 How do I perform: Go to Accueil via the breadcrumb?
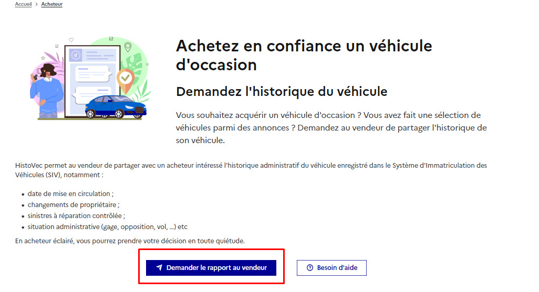23,4
